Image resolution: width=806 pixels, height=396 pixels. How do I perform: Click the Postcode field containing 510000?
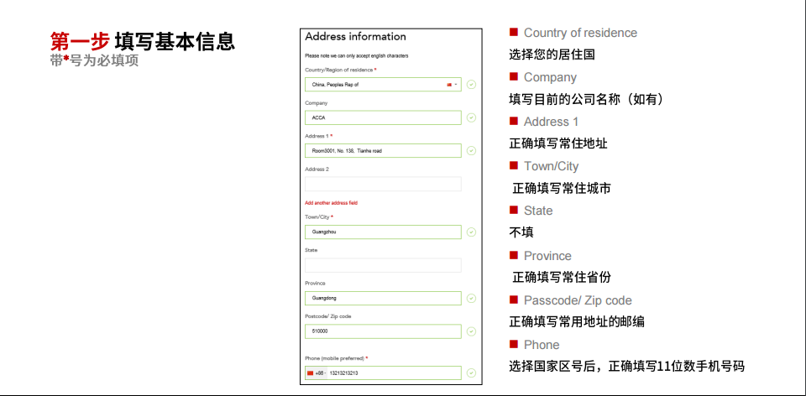(x=383, y=331)
